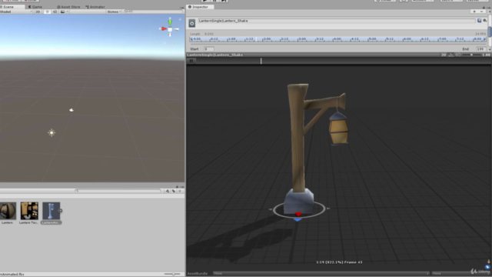
Task: Click the red X axis on scene gizmo
Action: (x=164, y=29)
